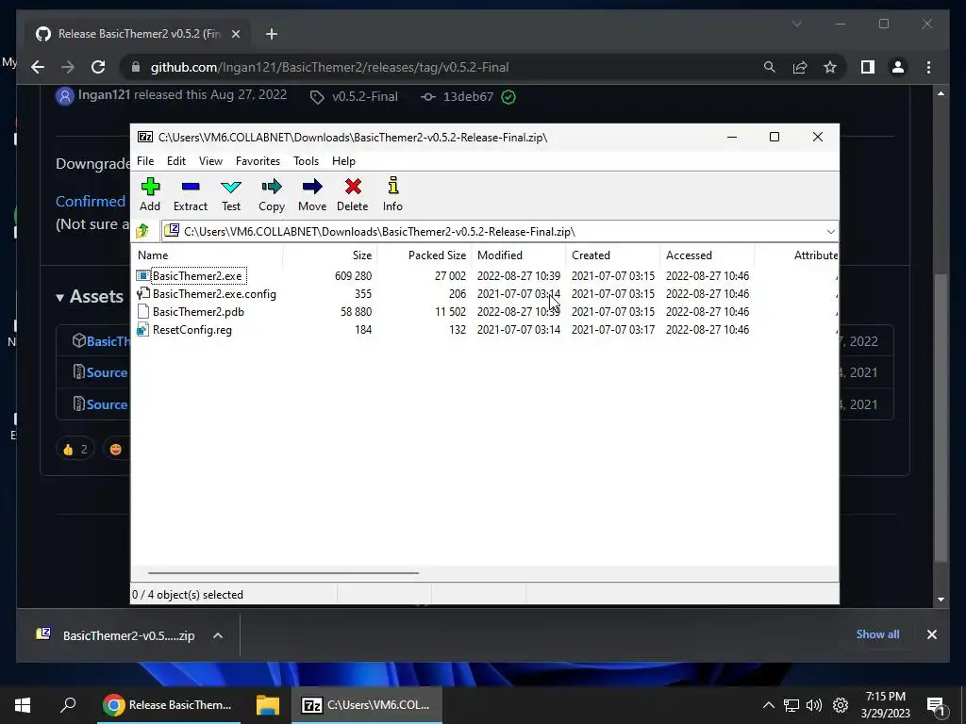Open Chrome tab search chevron

(x=796, y=24)
